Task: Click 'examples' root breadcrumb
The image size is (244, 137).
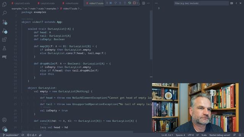Action: [x=16, y=9]
